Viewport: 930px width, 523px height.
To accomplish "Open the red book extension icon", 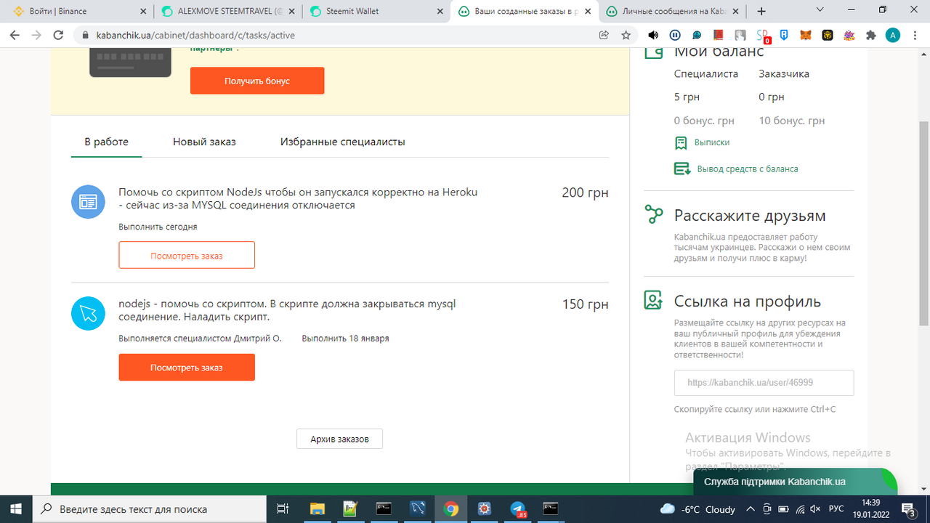I will (x=719, y=35).
